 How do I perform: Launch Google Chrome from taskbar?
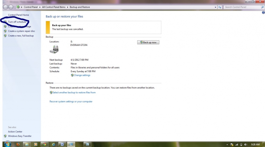coord(44,144)
